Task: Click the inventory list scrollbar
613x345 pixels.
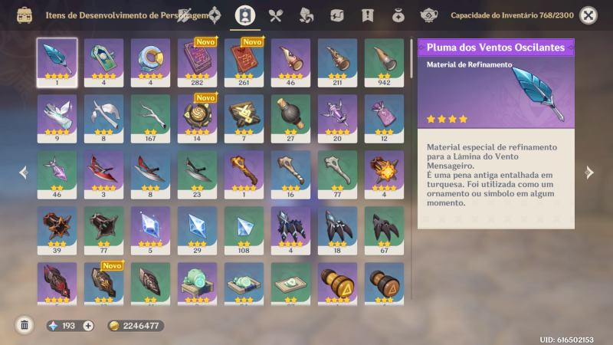Action: [x=411, y=58]
